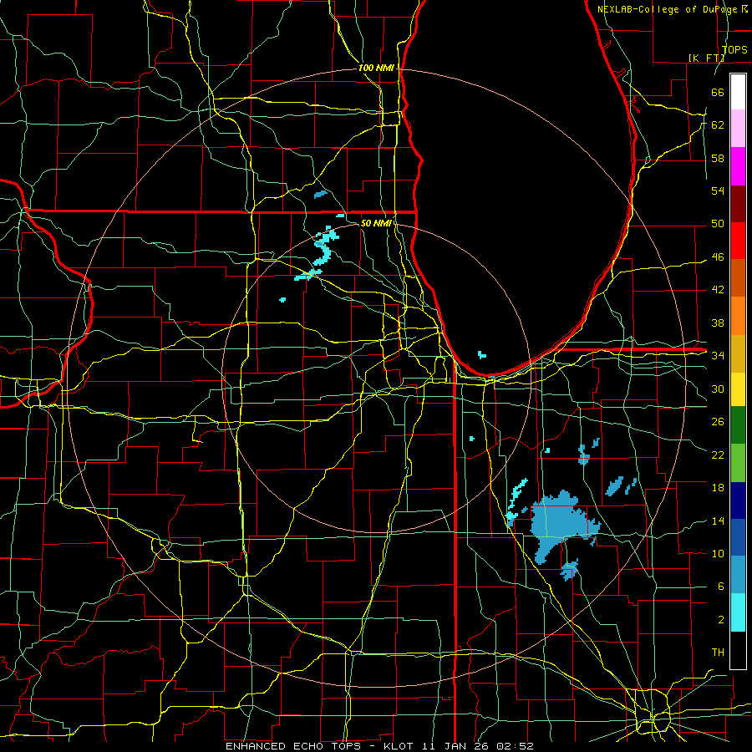Click the dark red legend swatch near 50
Image resolution: width=752 pixels, height=752 pixels.
738,204
